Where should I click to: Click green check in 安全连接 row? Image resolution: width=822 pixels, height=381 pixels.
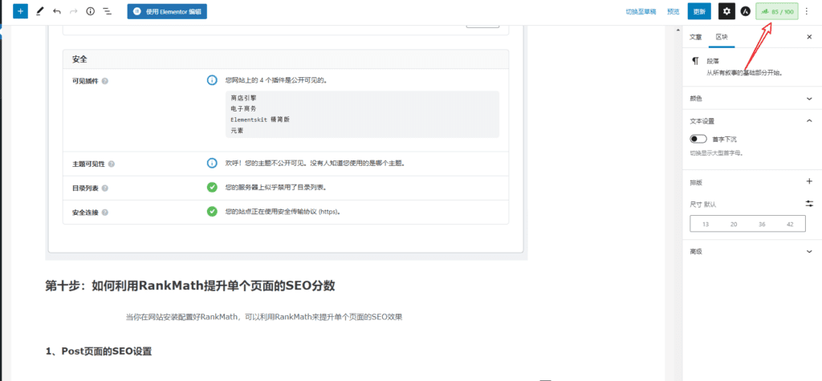click(212, 212)
